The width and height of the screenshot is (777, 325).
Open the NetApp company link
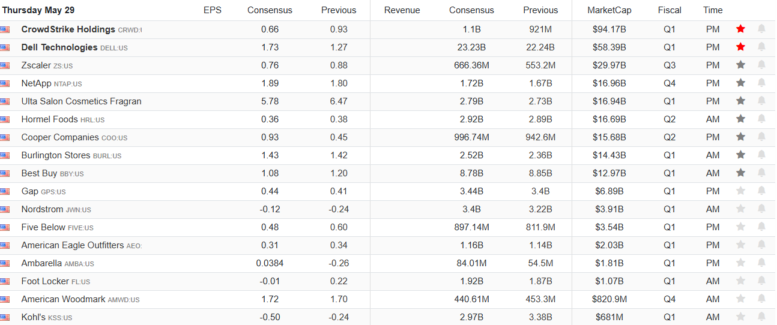[36, 83]
